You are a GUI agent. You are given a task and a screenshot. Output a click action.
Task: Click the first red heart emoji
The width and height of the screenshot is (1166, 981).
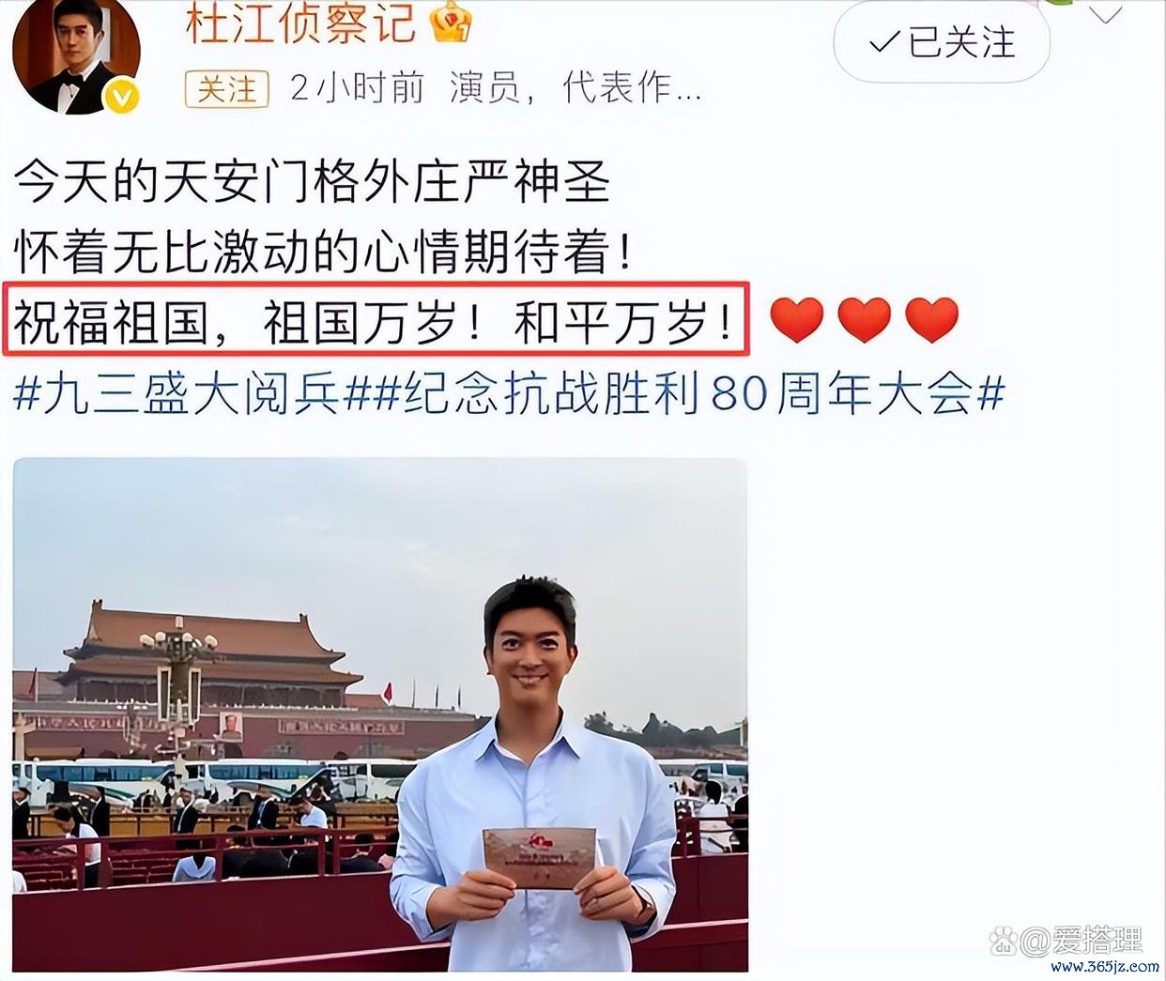796,320
